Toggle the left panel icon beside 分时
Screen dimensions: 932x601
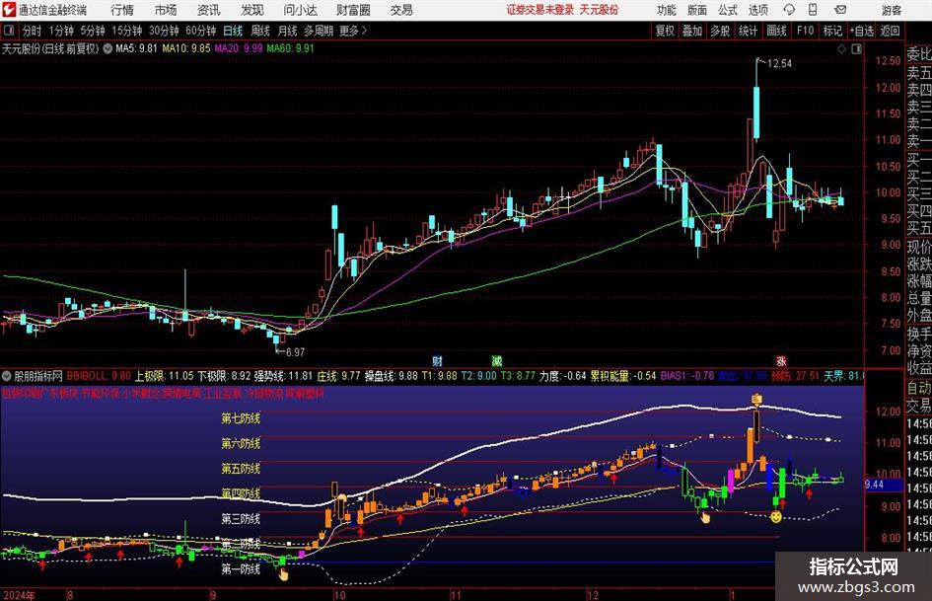coord(8,31)
